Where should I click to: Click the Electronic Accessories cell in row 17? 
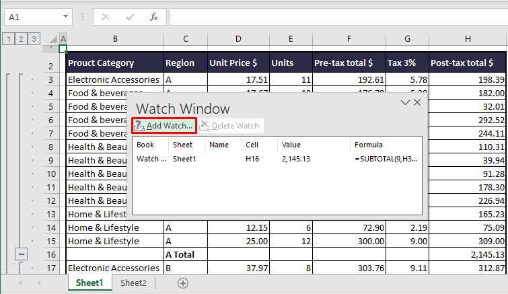[x=115, y=268]
